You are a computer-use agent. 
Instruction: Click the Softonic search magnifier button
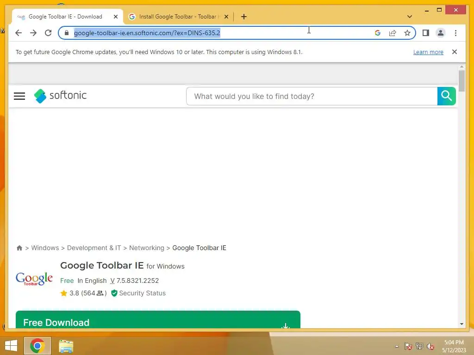click(446, 96)
